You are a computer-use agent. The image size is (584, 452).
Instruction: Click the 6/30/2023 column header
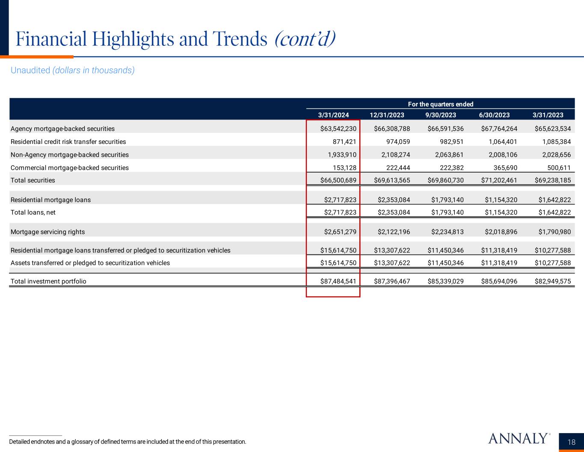494,115
